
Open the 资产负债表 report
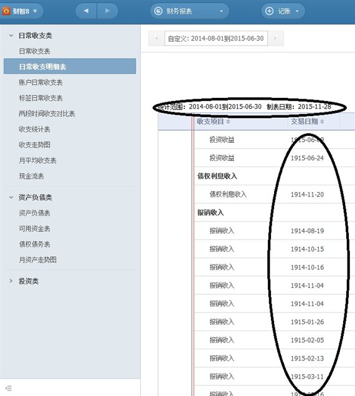(x=35, y=213)
